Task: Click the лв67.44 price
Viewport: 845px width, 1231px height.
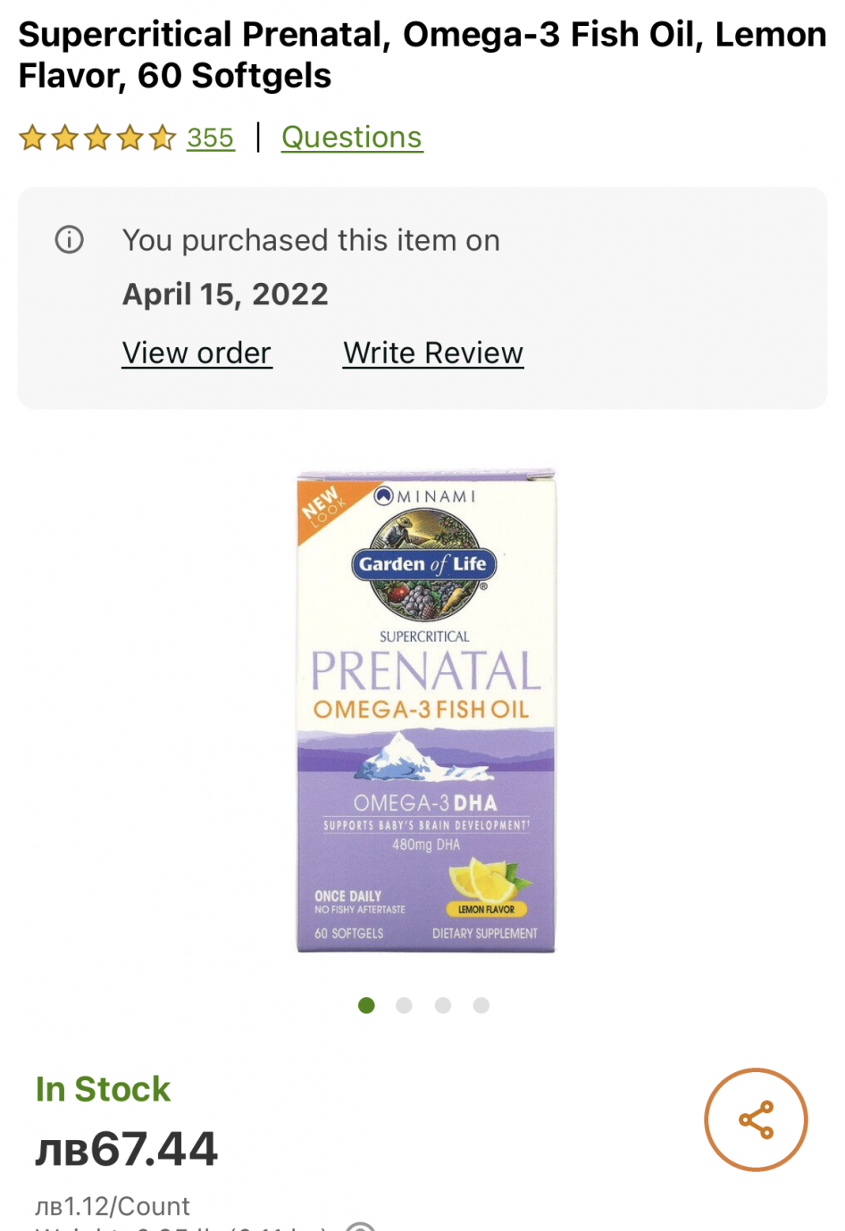Action: [126, 1149]
